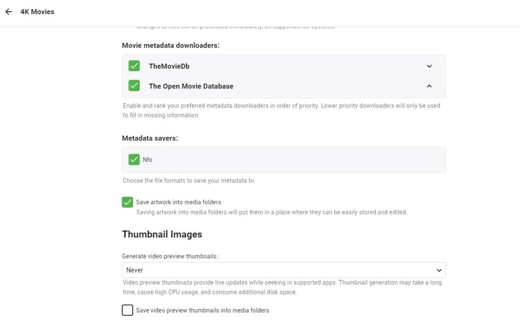The height and width of the screenshot is (322, 520).
Task: Click the Movie metadata downloaders heading
Action: [x=171, y=45]
